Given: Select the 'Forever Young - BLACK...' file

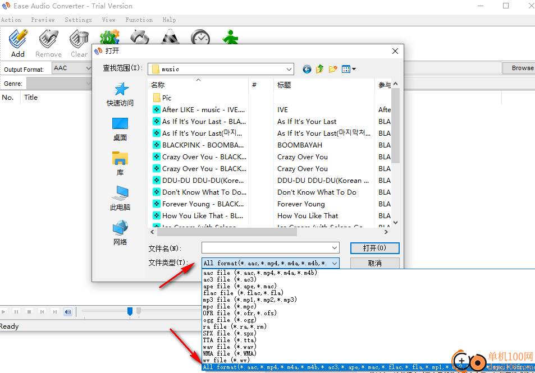Looking at the screenshot, I should pyautogui.click(x=199, y=204).
